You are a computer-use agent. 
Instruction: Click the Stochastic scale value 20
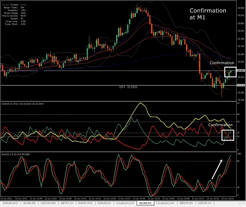pyautogui.click(x=238, y=187)
